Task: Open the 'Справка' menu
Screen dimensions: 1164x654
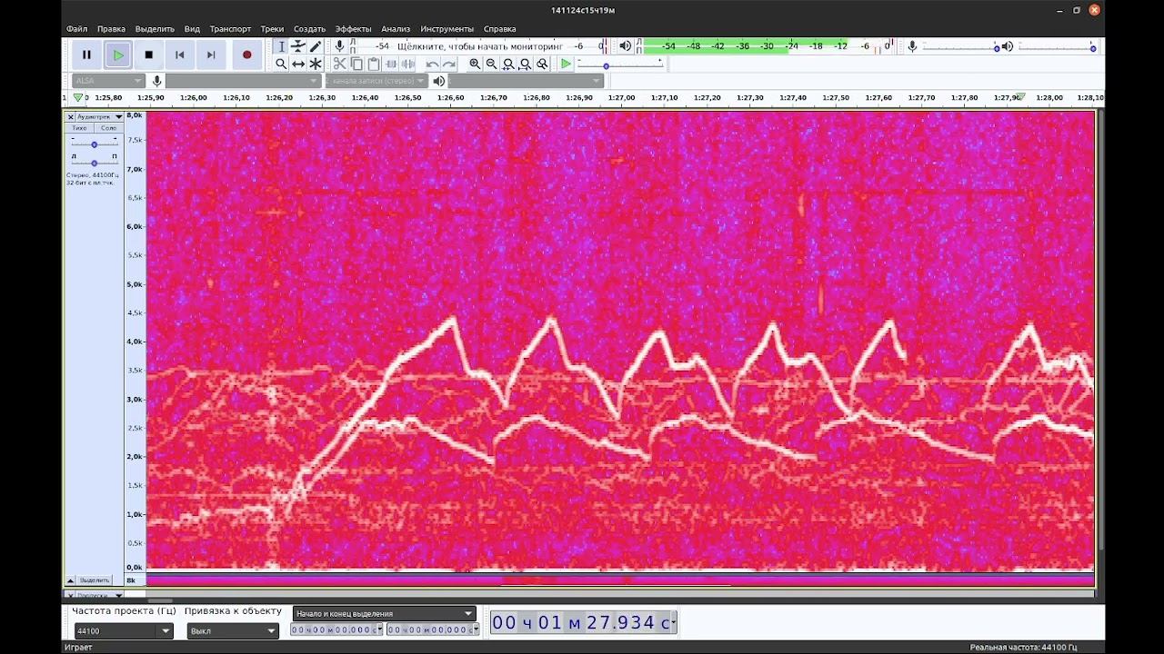Action: pyautogui.click(x=500, y=29)
